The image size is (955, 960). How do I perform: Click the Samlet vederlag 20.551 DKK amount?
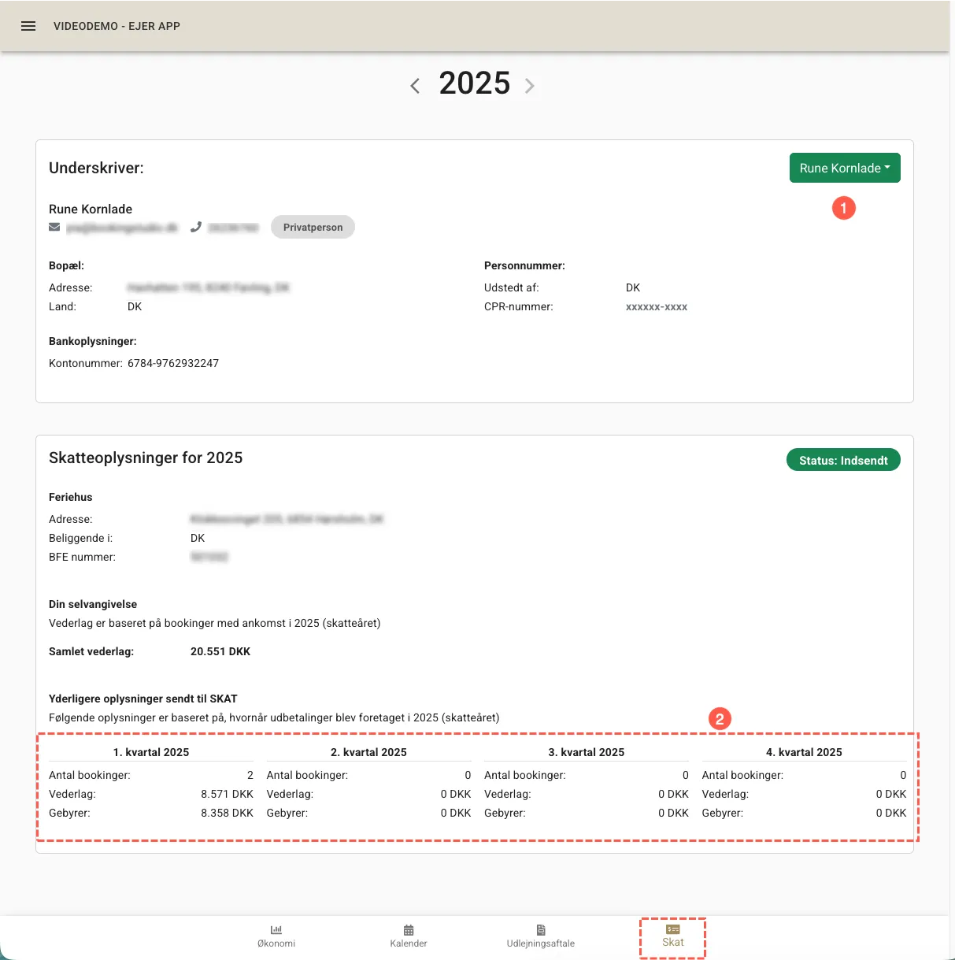220,651
